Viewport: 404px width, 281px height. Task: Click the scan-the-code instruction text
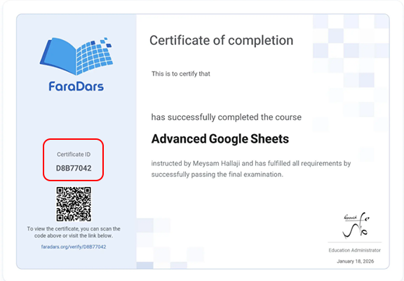coord(74,233)
